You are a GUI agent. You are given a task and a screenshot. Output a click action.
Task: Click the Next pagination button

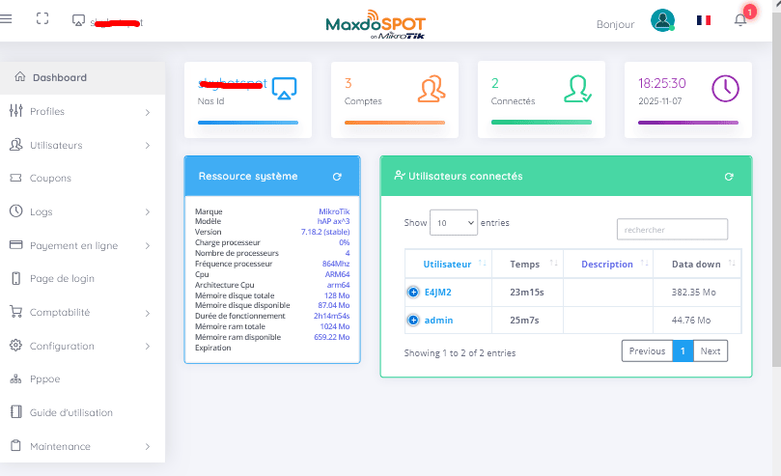pyautogui.click(x=710, y=351)
